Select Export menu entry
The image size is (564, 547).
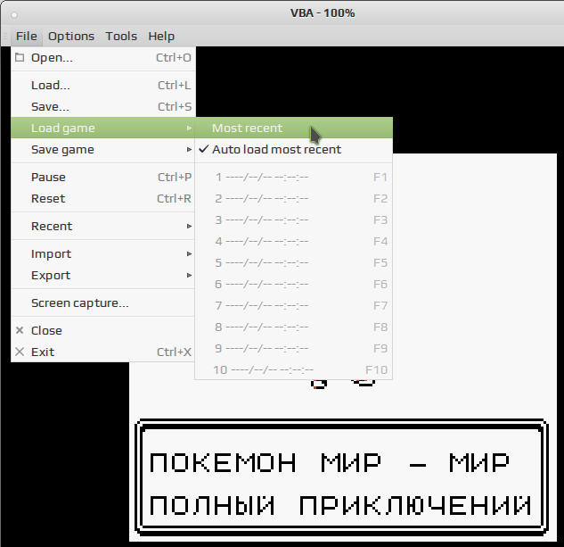(x=103, y=276)
